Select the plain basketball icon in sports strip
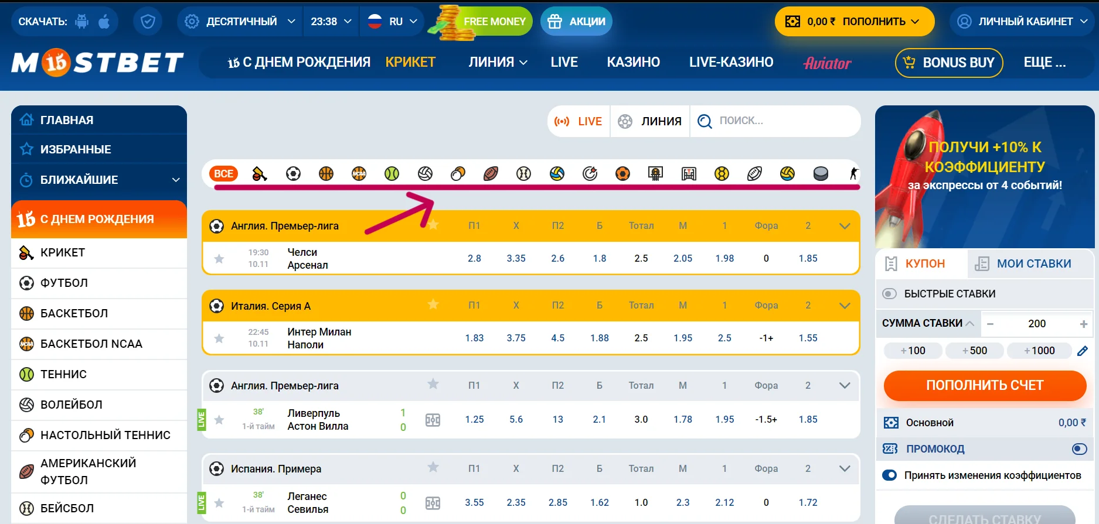Screen dimensions: 1099x524 tap(326, 174)
